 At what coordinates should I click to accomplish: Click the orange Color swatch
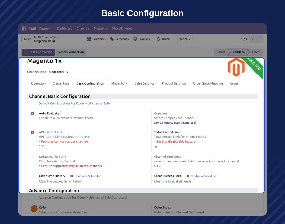(x=34, y=209)
